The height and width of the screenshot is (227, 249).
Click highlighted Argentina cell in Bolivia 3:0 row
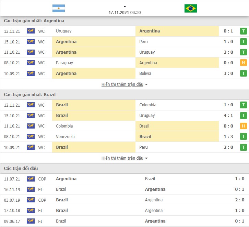point(94,74)
